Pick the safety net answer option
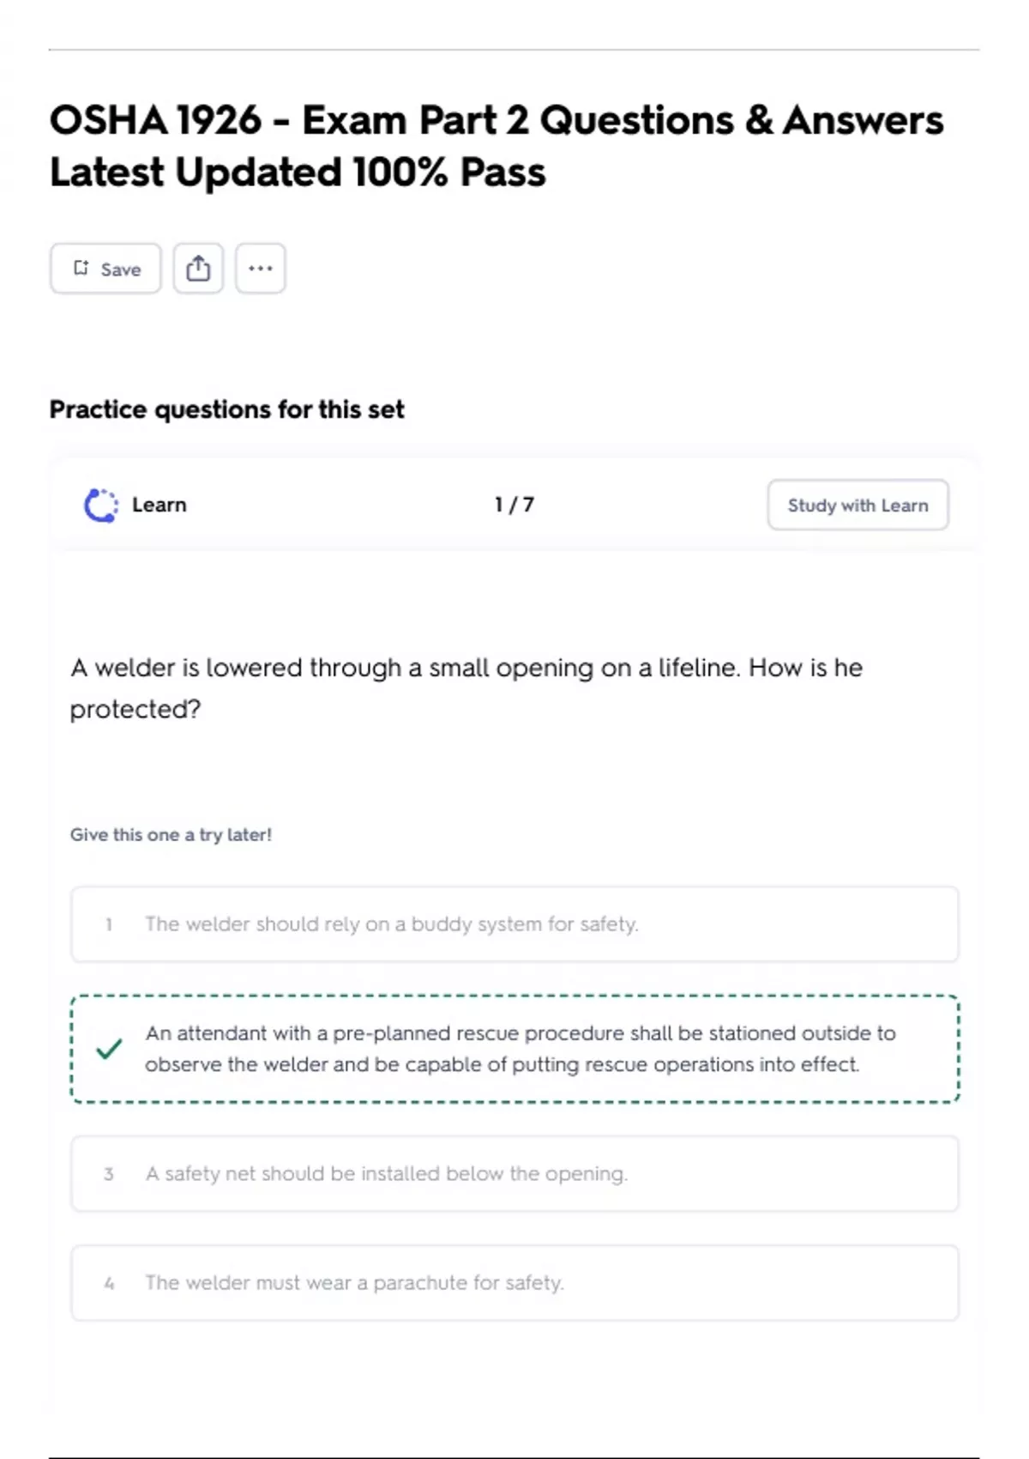The width and height of the screenshot is (1029, 1459). point(514,1173)
